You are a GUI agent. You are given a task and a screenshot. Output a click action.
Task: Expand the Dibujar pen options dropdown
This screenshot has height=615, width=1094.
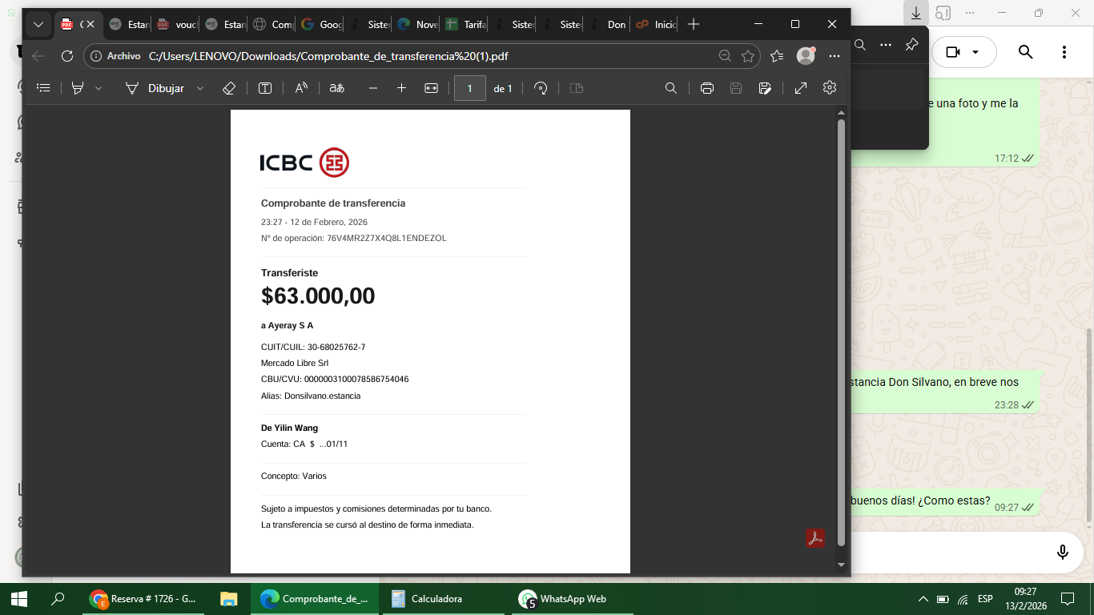click(x=200, y=88)
